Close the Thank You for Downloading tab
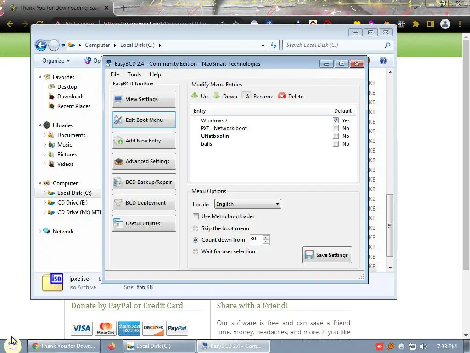 [x=106, y=8]
